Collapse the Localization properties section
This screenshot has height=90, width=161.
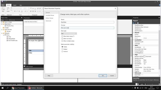click(134, 40)
